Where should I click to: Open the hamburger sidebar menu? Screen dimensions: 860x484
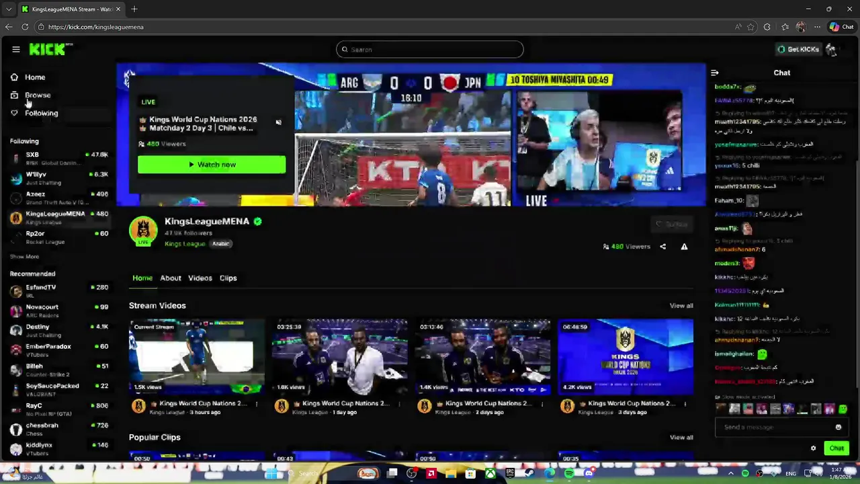[15, 49]
